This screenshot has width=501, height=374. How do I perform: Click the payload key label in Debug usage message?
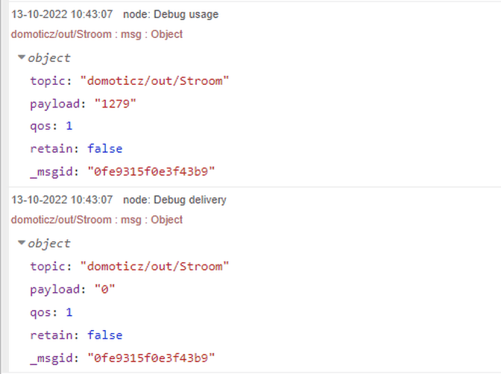(x=52, y=103)
